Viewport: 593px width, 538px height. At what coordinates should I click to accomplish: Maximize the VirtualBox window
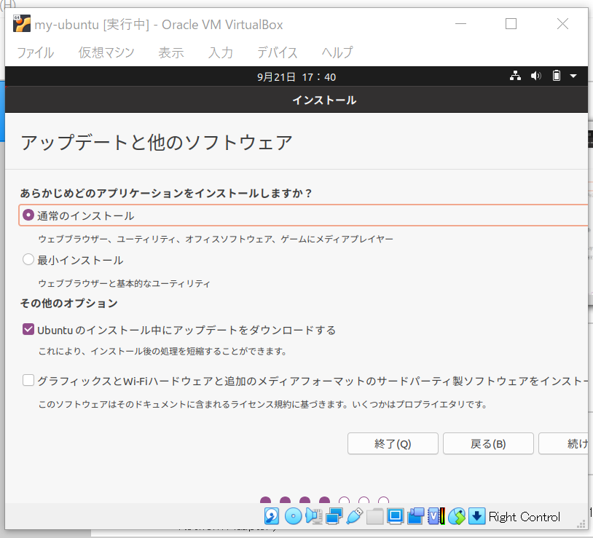click(x=511, y=24)
